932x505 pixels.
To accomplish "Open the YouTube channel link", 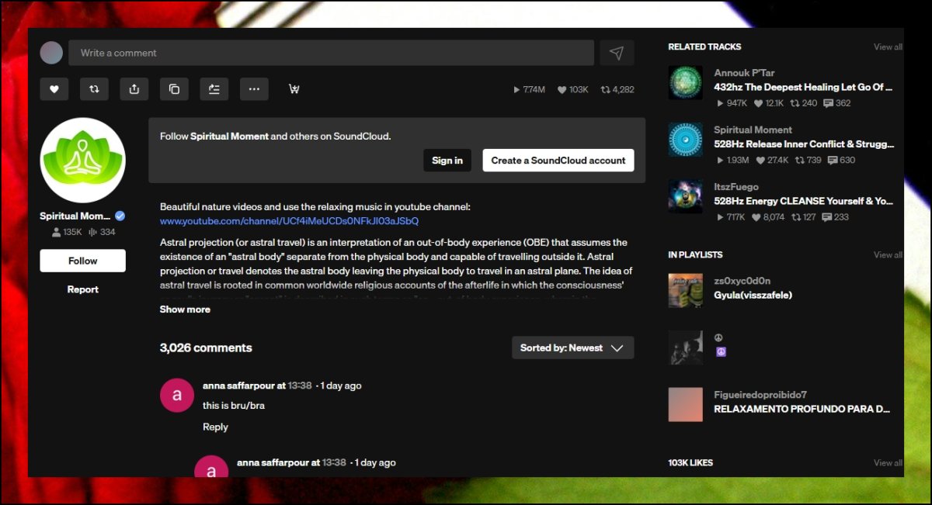I will coord(289,221).
